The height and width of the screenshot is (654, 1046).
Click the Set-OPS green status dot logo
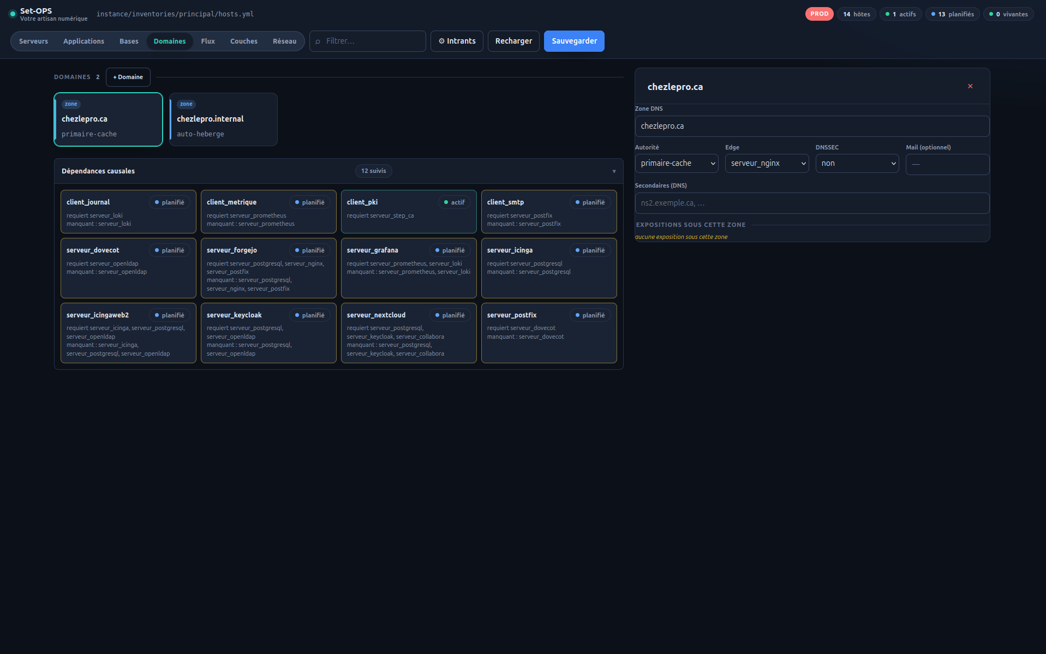[13, 14]
